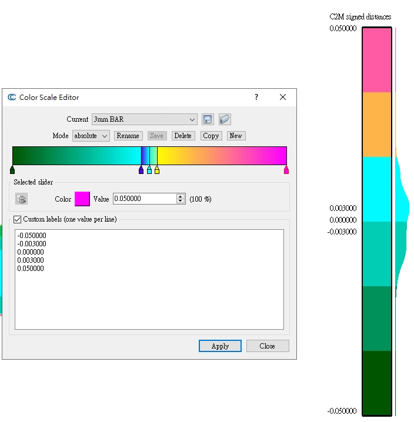
Task: Create a new scale with New button
Action: coord(236,136)
